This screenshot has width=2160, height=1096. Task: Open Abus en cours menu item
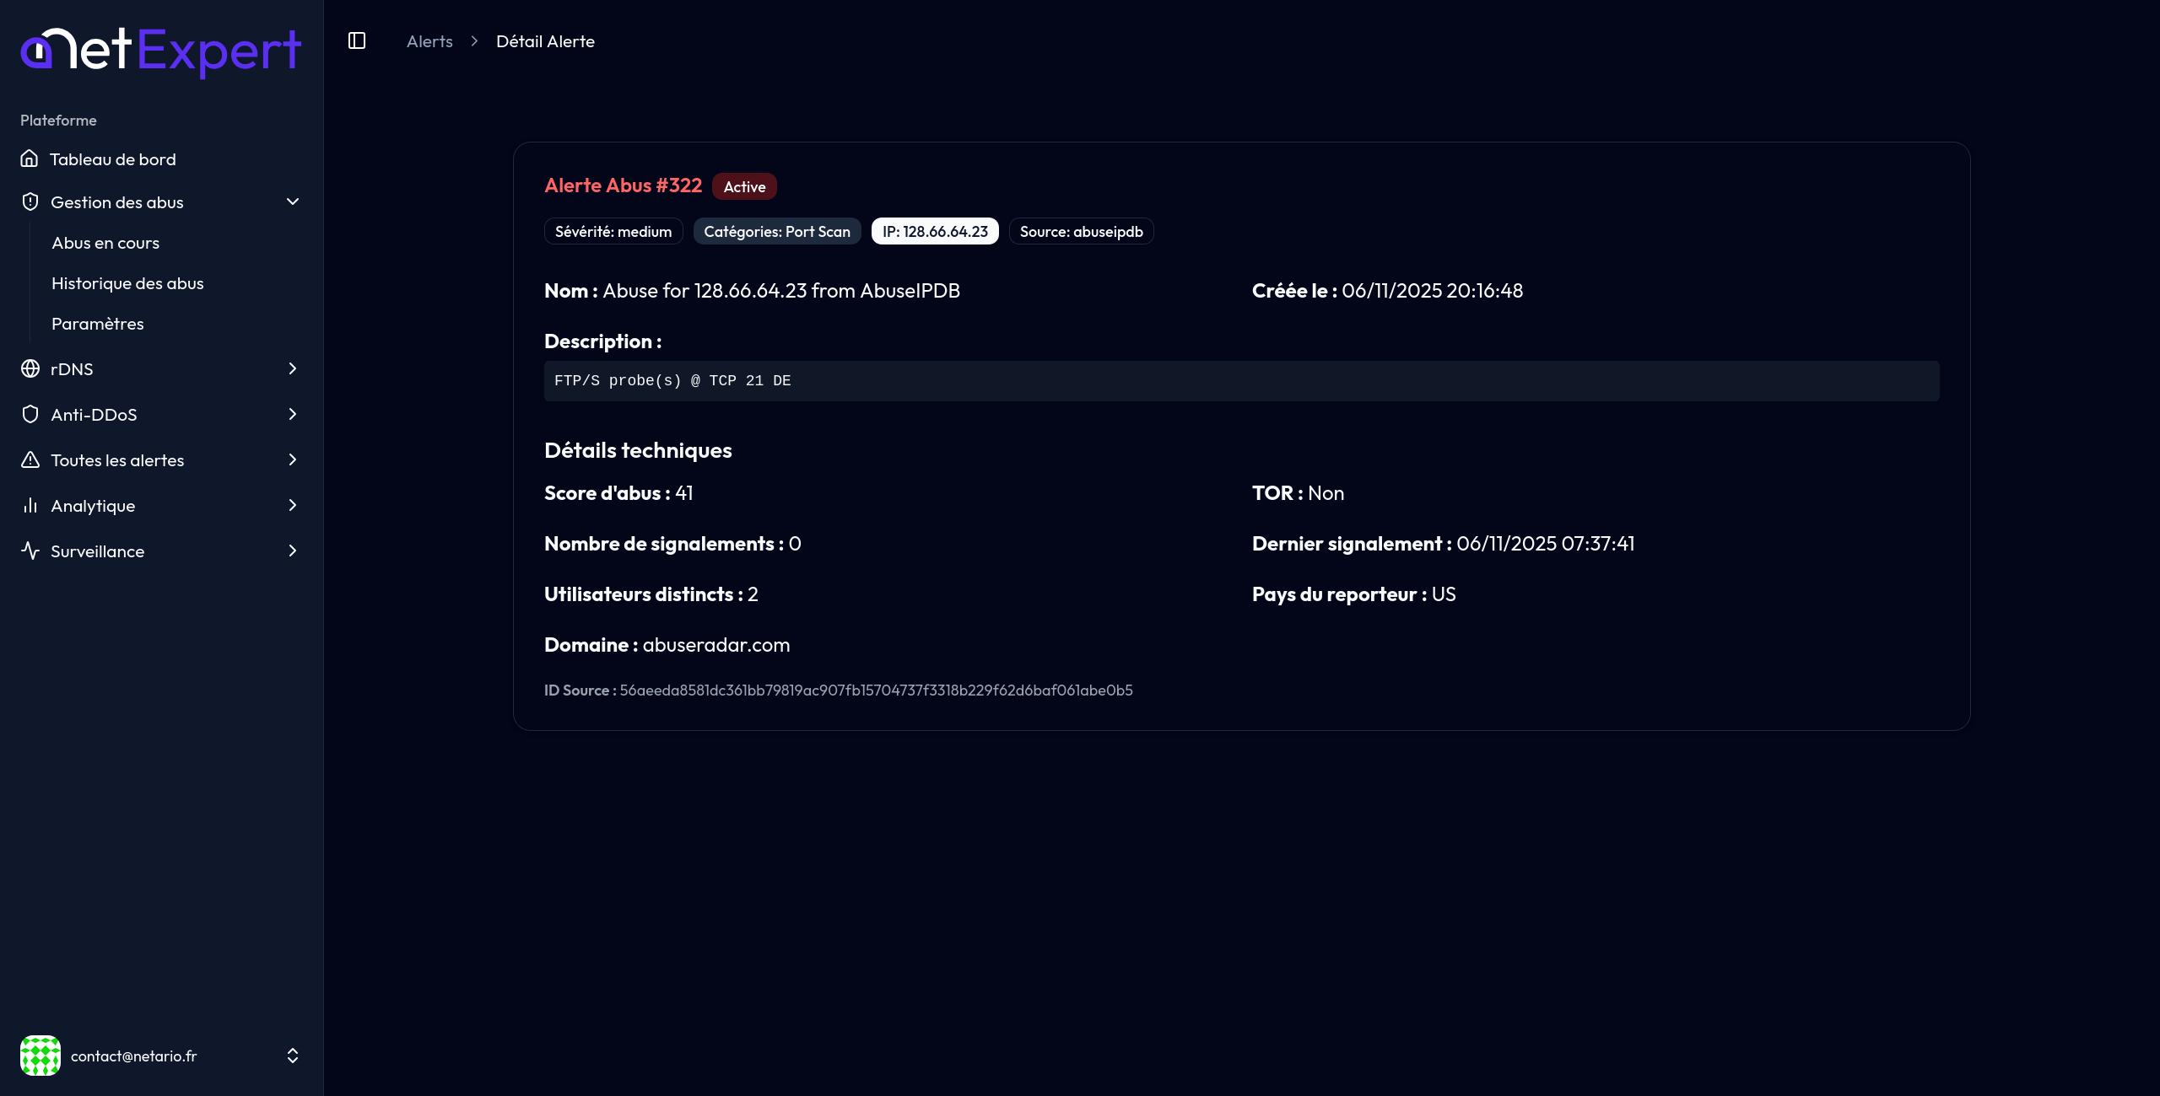pos(105,243)
